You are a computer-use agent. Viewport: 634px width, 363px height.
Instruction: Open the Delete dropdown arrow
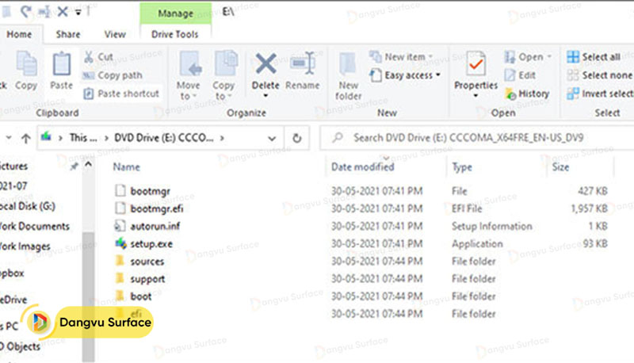coord(265,96)
